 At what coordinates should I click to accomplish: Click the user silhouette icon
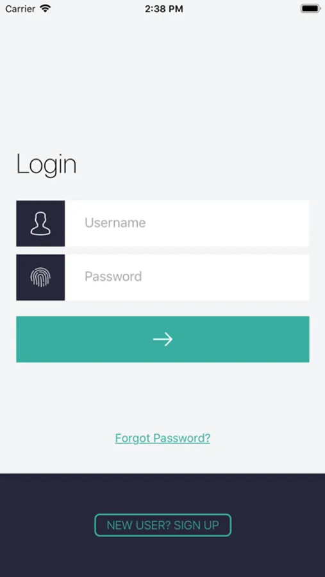(40, 223)
